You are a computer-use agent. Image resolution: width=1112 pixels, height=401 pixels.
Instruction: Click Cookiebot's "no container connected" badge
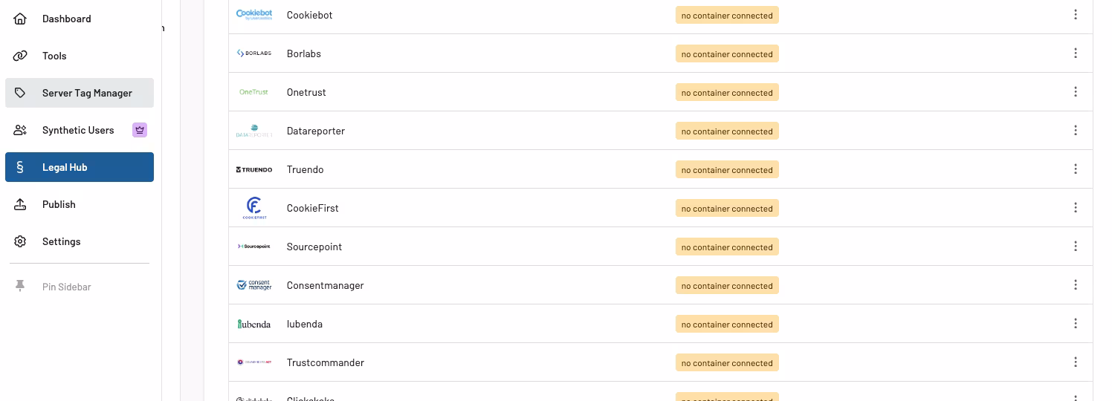pos(726,15)
